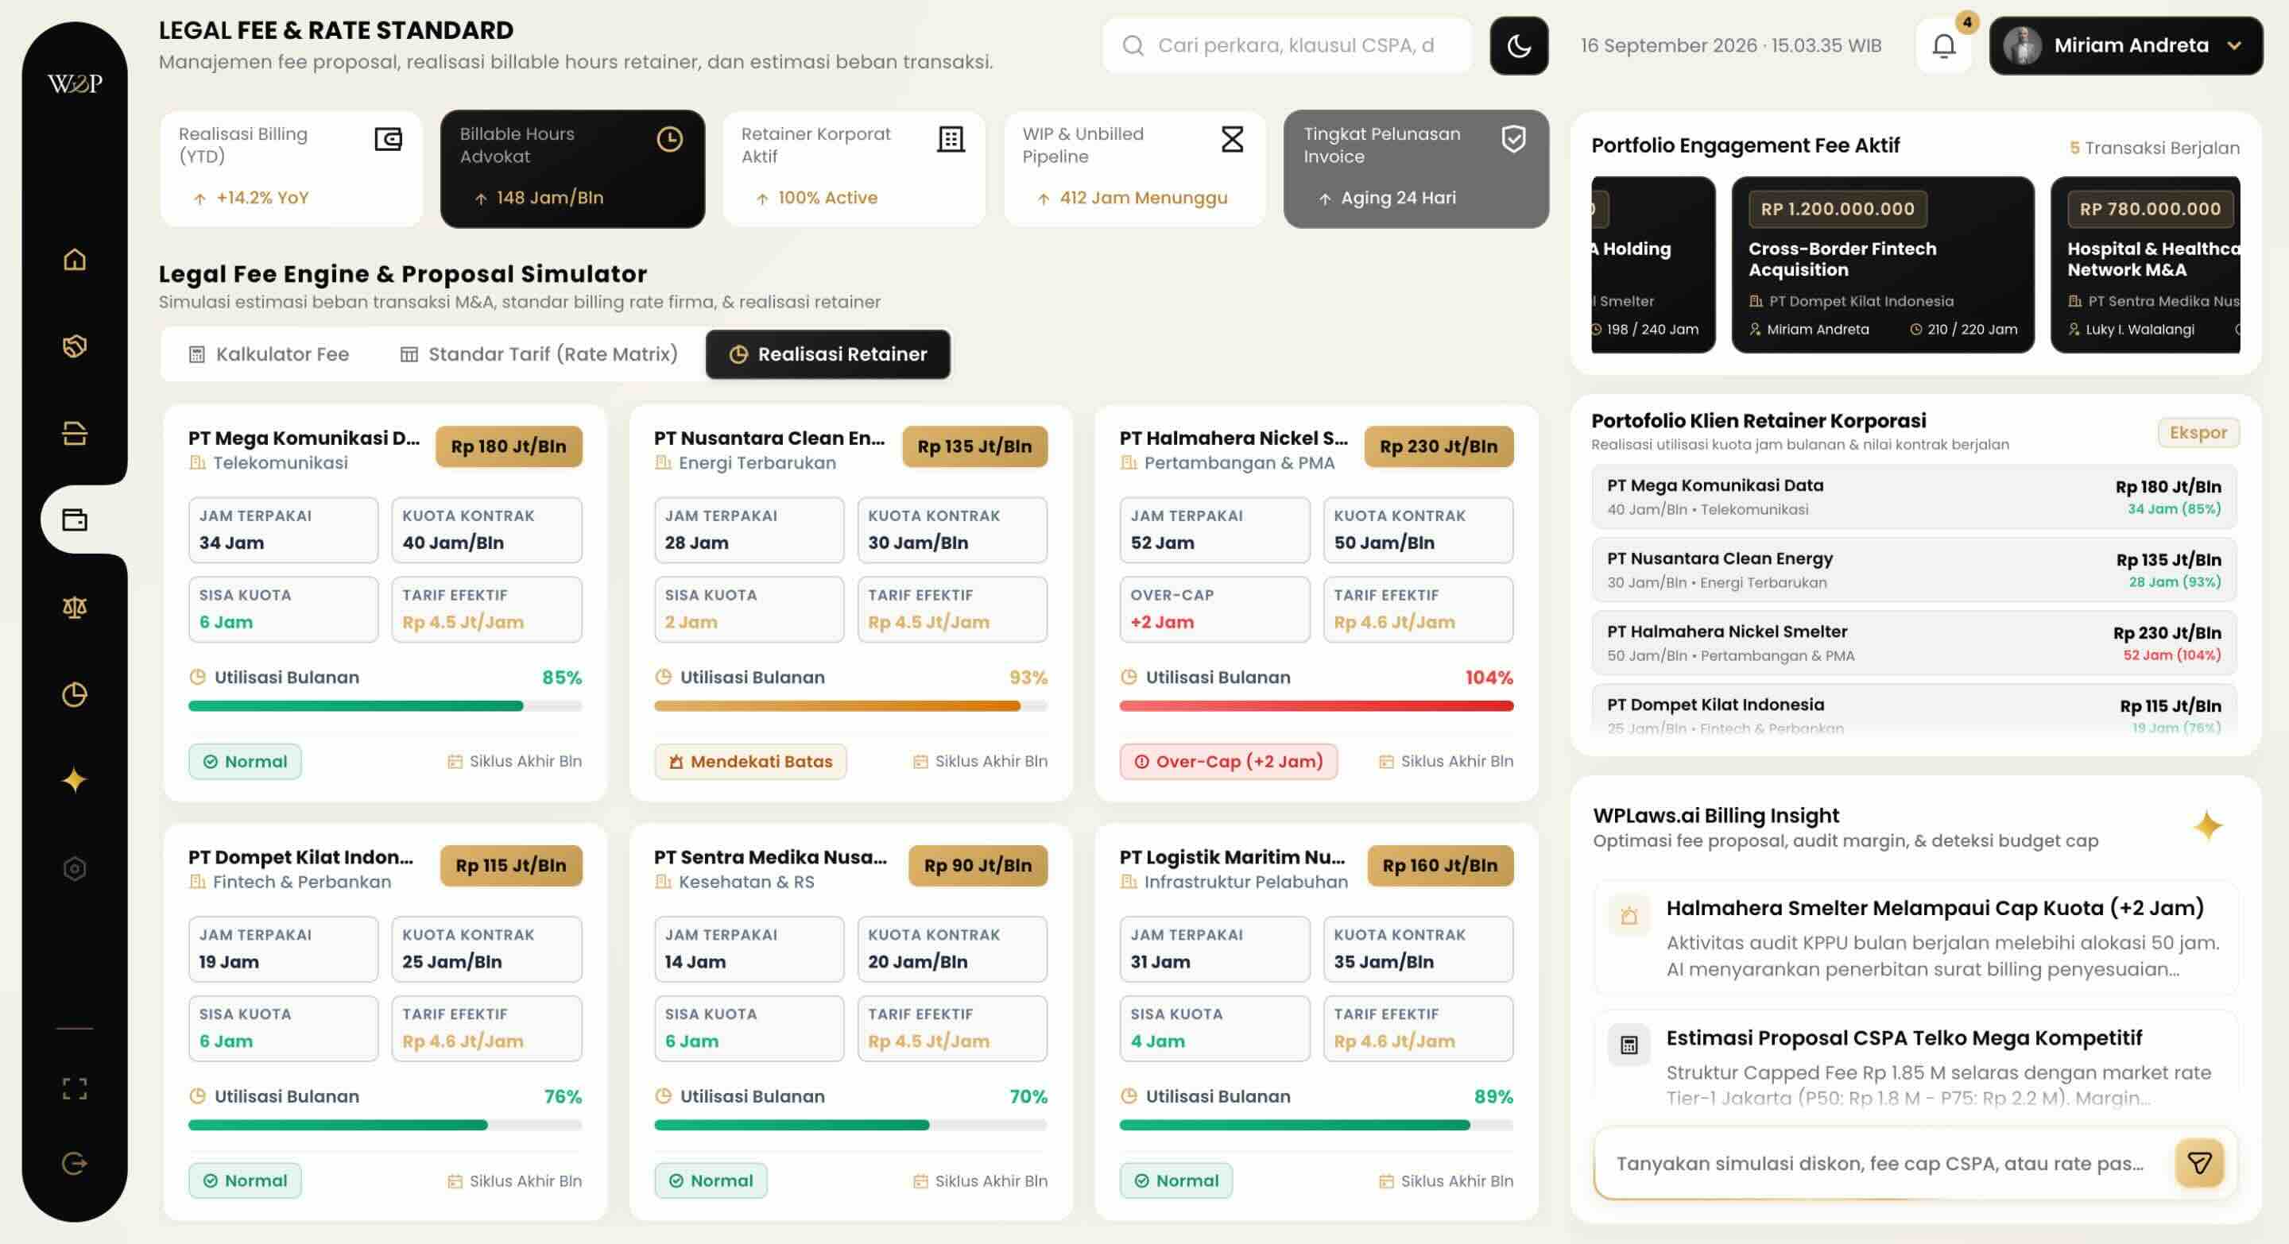Click PT Halmahera Nickel utilization bar 104%
This screenshot has width=2289, height=1244.
click(x=1316, y=706)
